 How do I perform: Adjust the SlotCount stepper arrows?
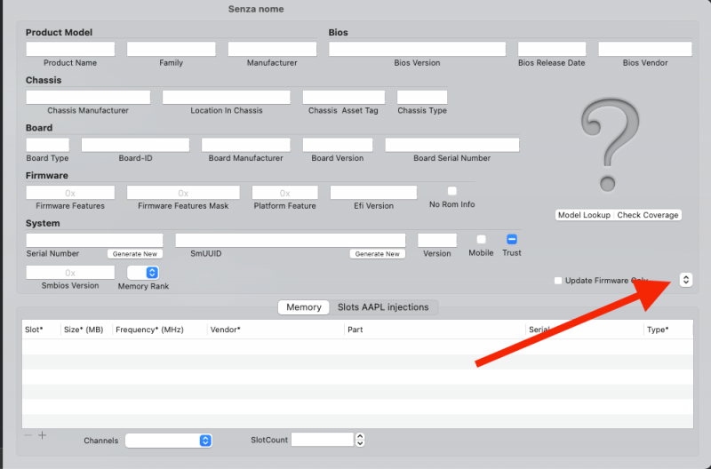360,440
